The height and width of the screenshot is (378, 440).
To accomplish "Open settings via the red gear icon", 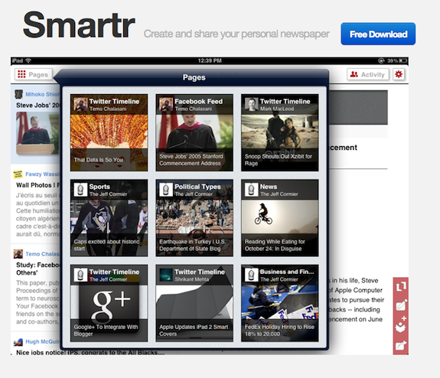I will (x=399, y=74).
